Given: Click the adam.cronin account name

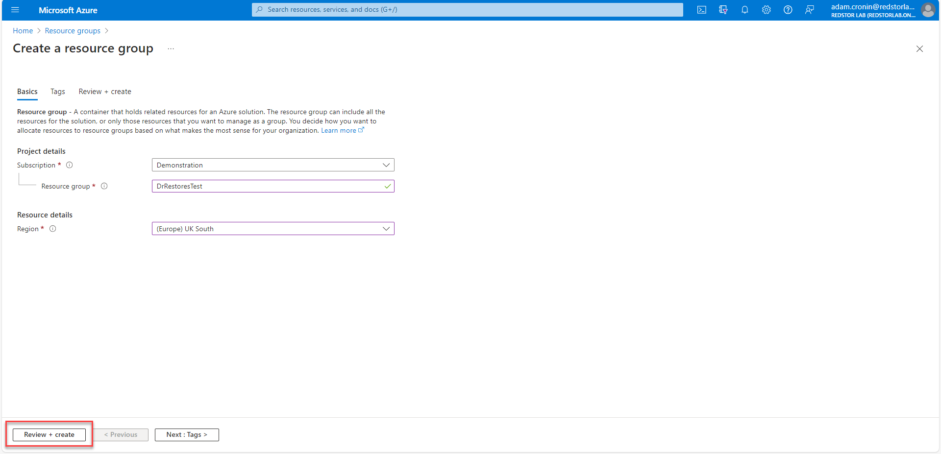Looking at the screenshot, I should click(x=873, y=7).
